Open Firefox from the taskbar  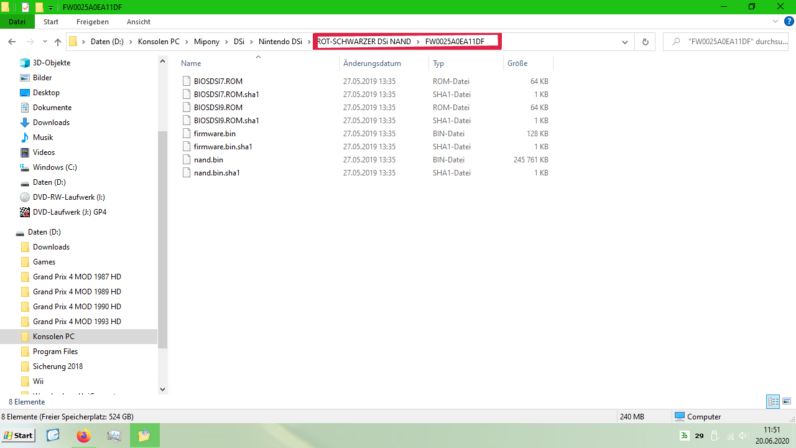(83, 436)
